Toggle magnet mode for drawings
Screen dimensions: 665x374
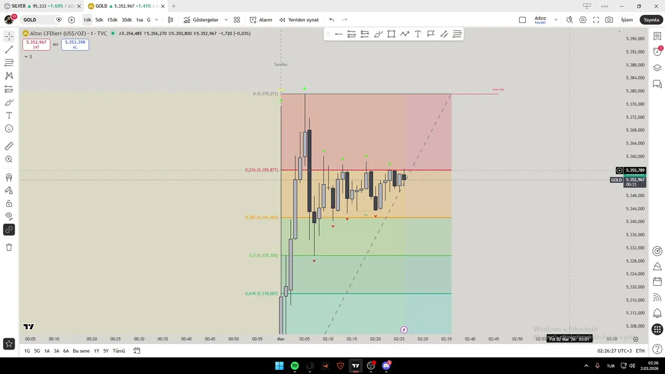[x=9, y=177]
